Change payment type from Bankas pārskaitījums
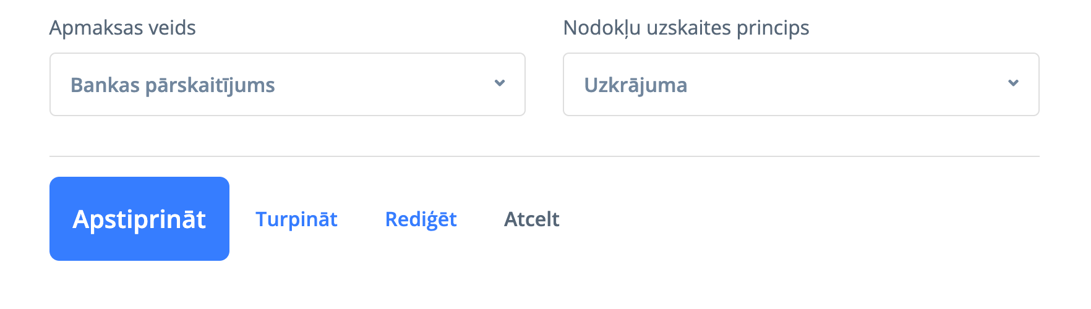The width and height of the screenshot is (1091, 309). pos(287,85)
